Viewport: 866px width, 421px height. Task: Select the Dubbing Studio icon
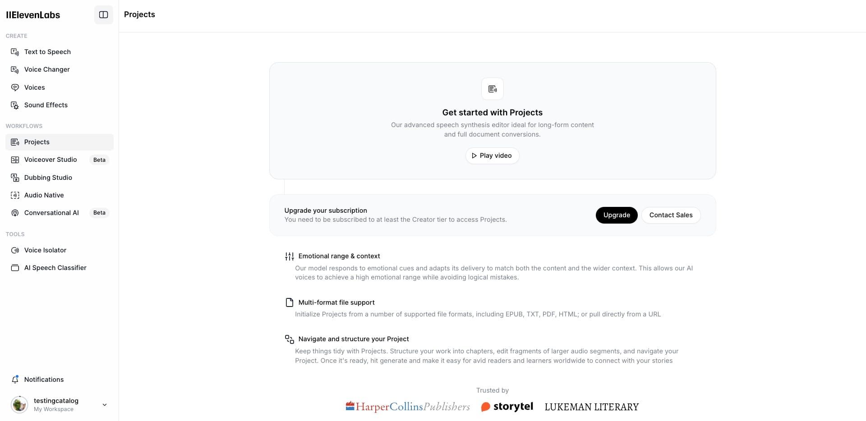point(15,178)
